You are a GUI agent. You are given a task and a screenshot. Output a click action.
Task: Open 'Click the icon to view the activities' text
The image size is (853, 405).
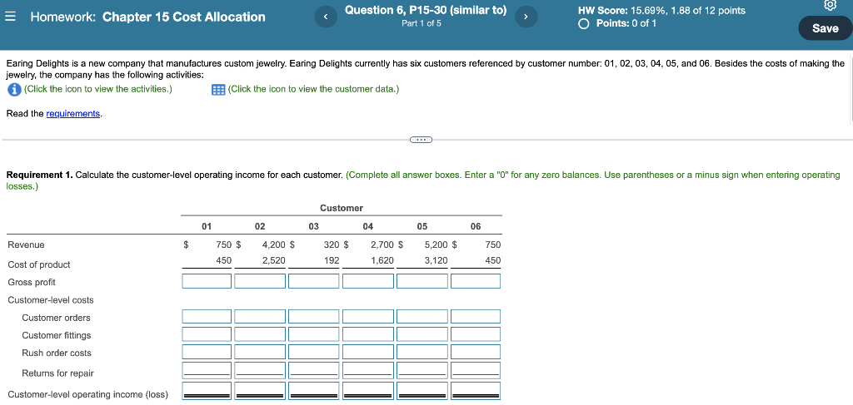pos(98,89)
